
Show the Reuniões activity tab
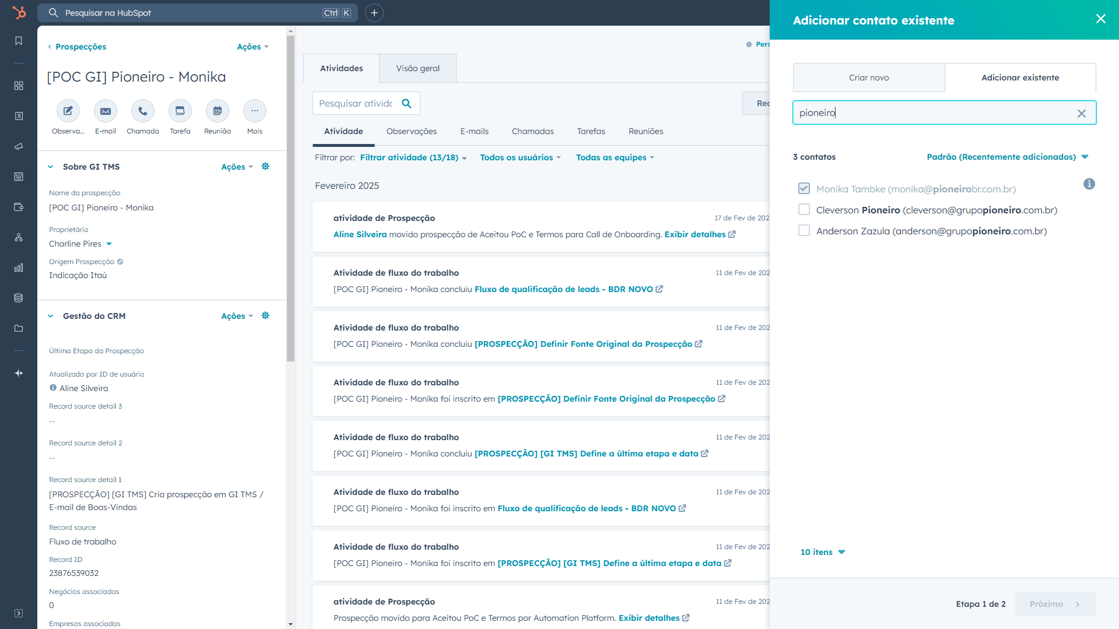tap(646, 131)
